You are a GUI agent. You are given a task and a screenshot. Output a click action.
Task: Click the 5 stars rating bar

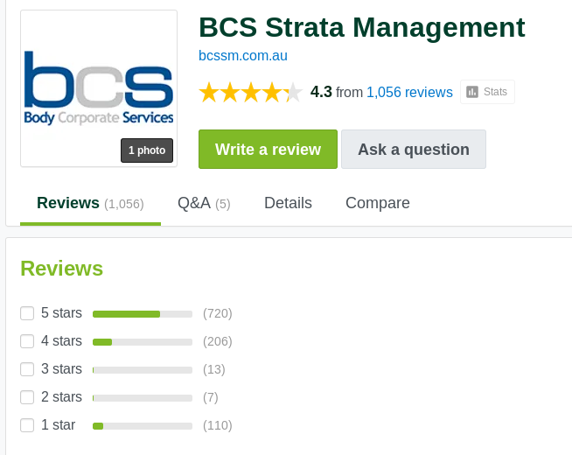143,314
